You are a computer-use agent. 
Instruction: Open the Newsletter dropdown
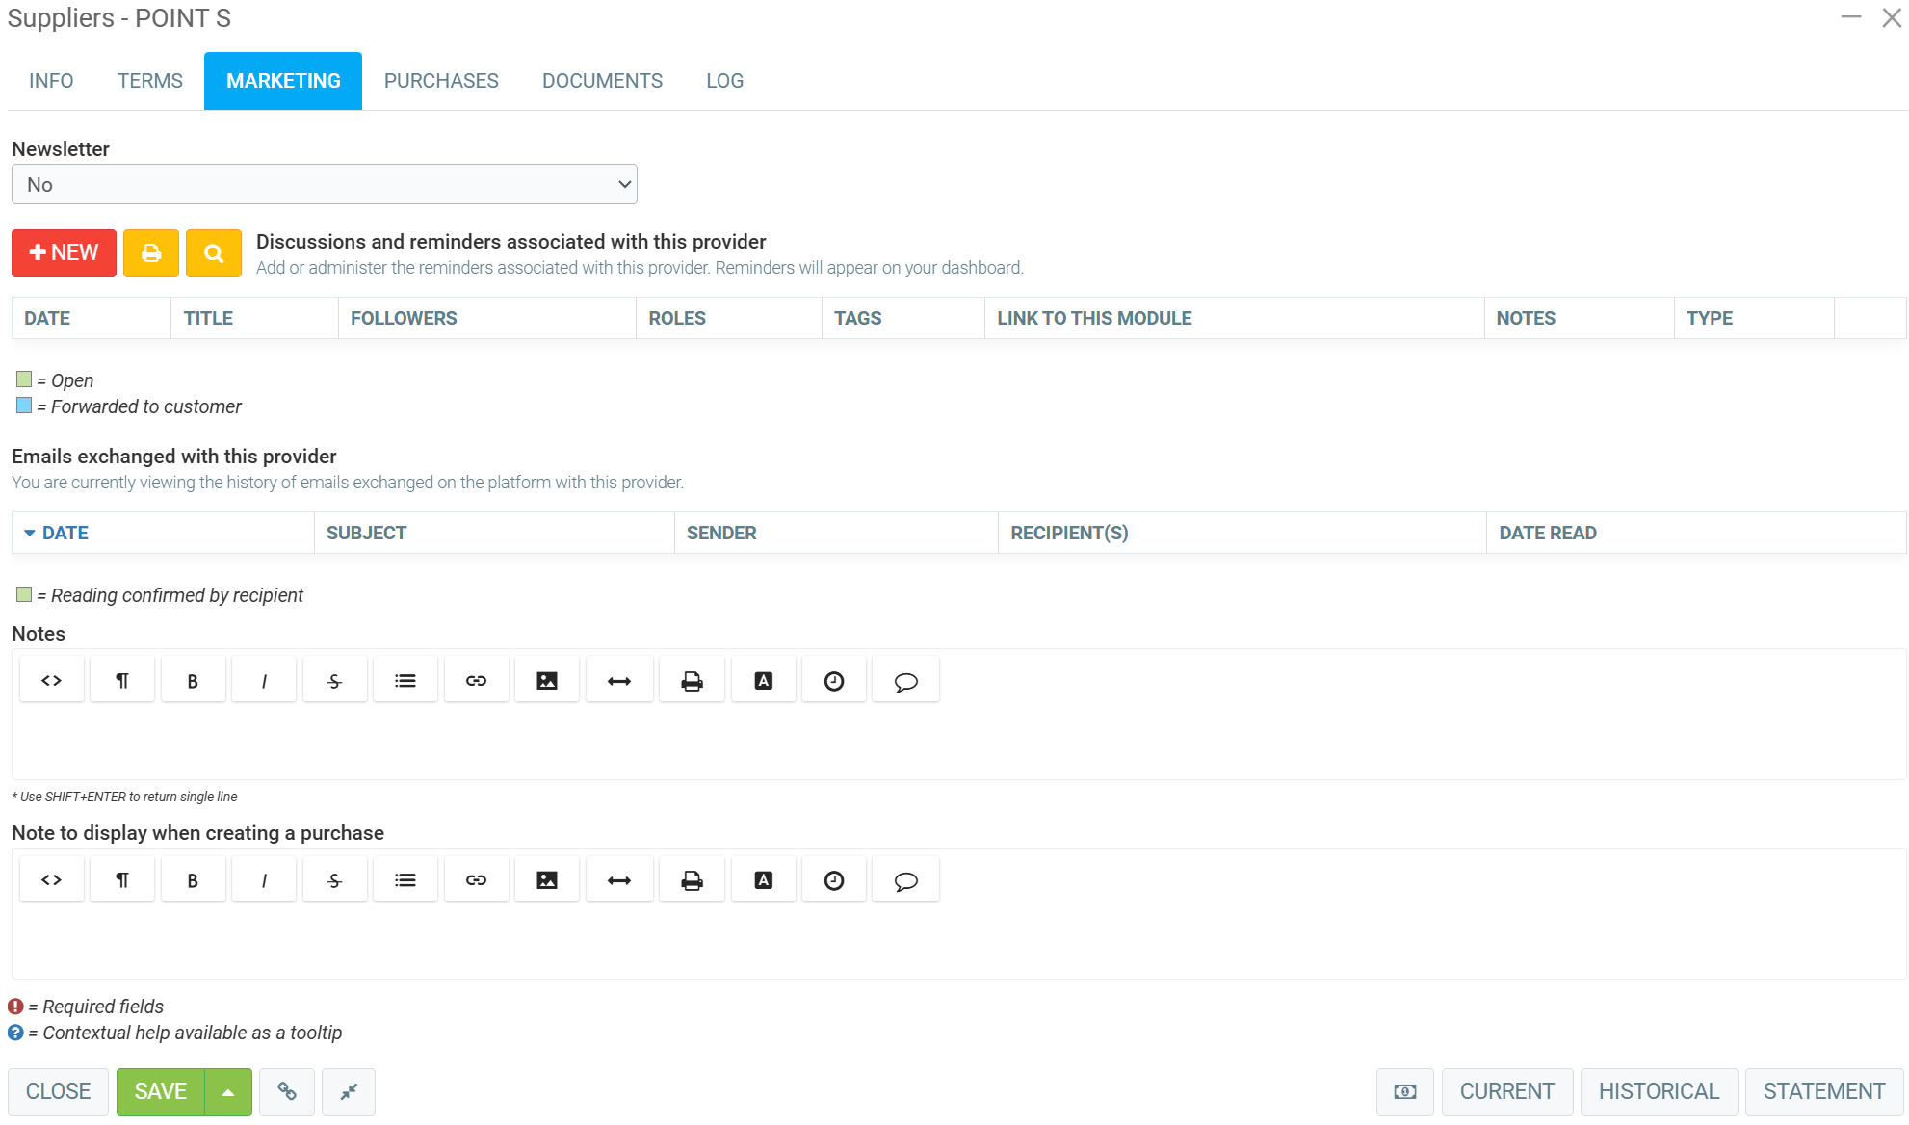click(325, 185)
